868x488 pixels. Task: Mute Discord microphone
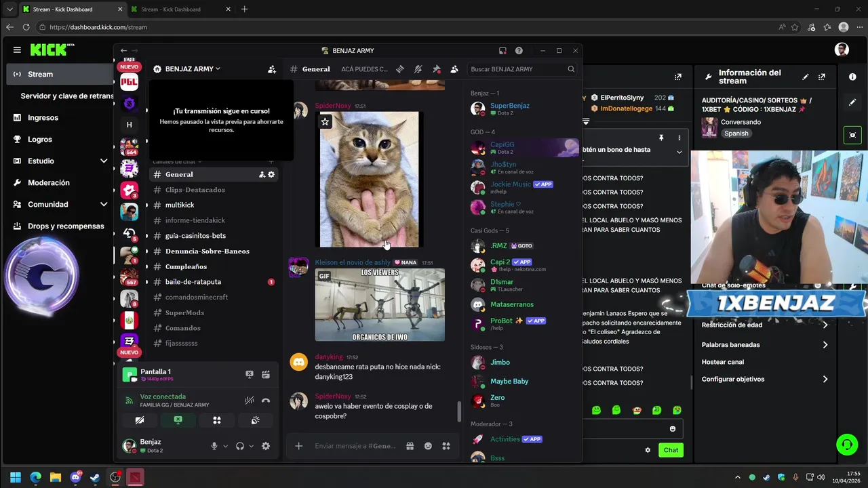[214, 446]
